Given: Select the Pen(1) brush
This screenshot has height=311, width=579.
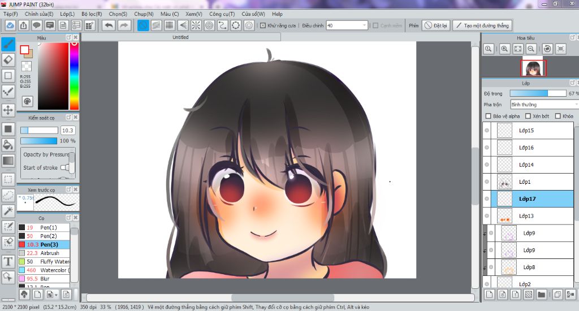Looking at the screenshot, I should pyautogui.click(x=44, y=227).
